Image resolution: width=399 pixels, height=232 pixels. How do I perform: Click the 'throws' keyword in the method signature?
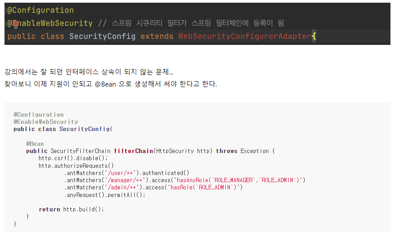coord(227,151)
